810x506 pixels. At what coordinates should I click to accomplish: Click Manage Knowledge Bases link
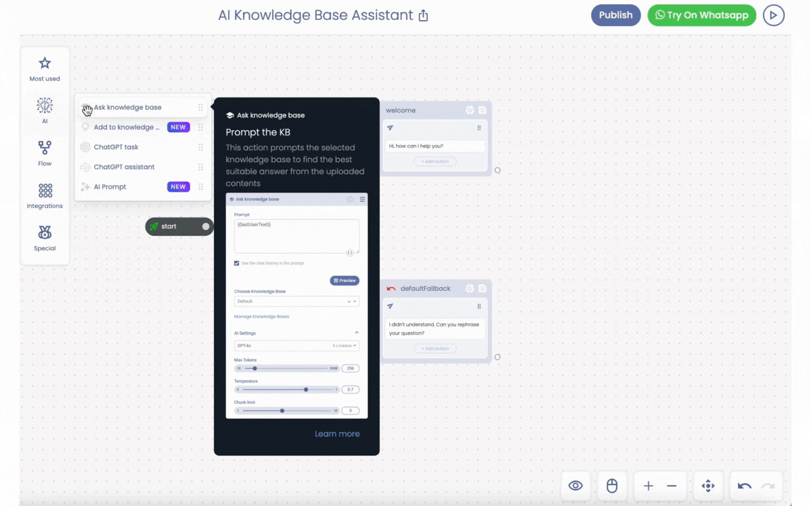coord(262,317)
